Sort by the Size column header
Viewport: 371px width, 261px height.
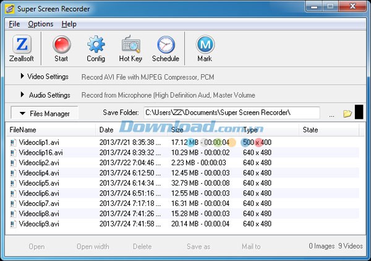pyautogui.click(x=203, y=130)
